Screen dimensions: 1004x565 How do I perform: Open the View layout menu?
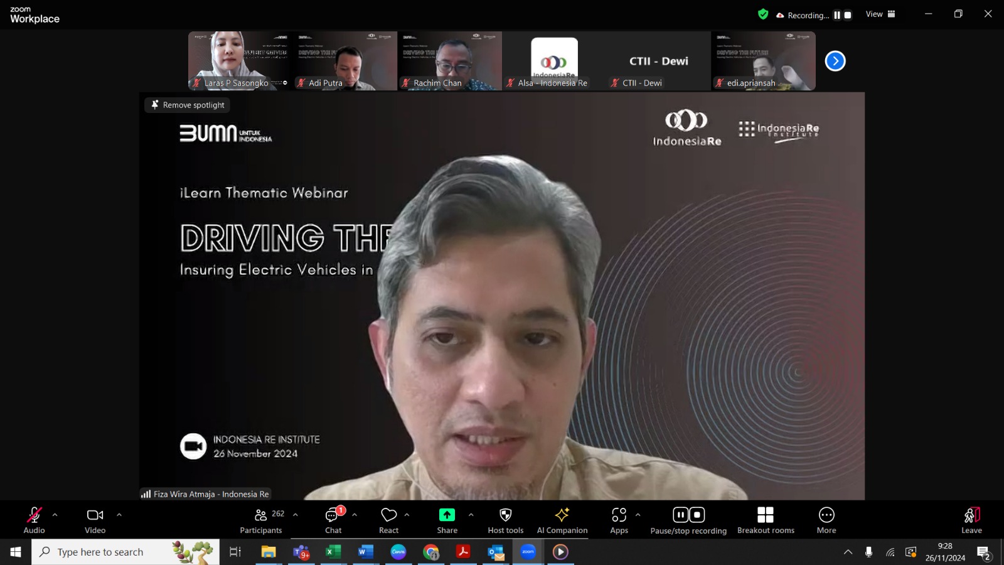[880, 14]
